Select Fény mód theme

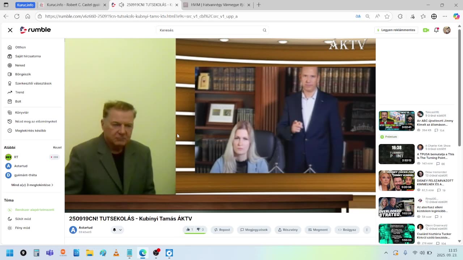(22, 228)
